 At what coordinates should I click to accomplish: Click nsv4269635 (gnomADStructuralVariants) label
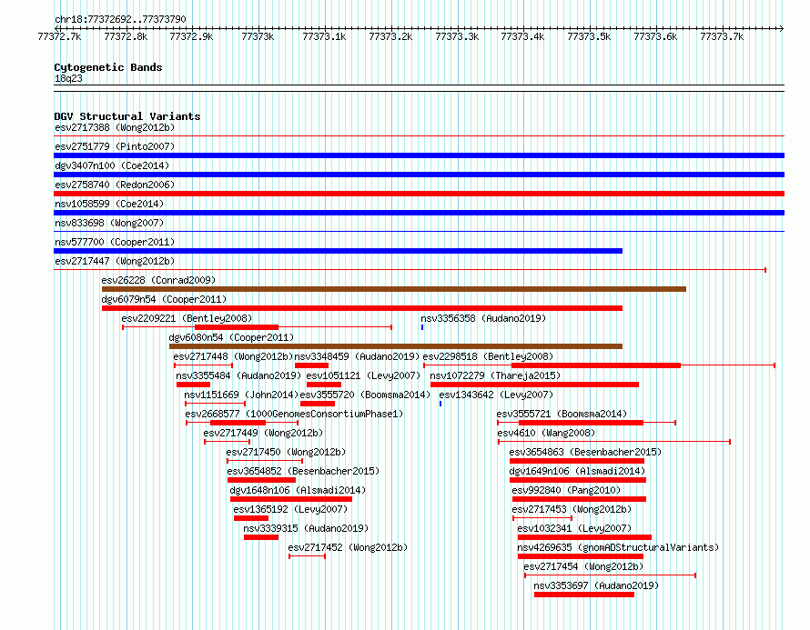click(618, 547)
